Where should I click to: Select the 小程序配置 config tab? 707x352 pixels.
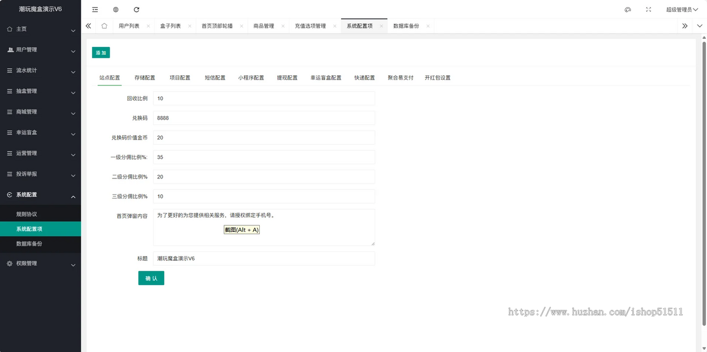tap(251, 78)
